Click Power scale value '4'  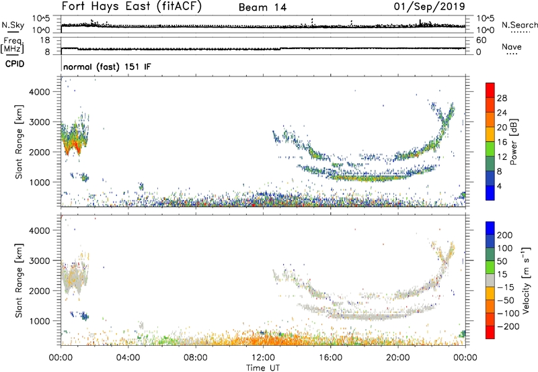click(499, 187)
